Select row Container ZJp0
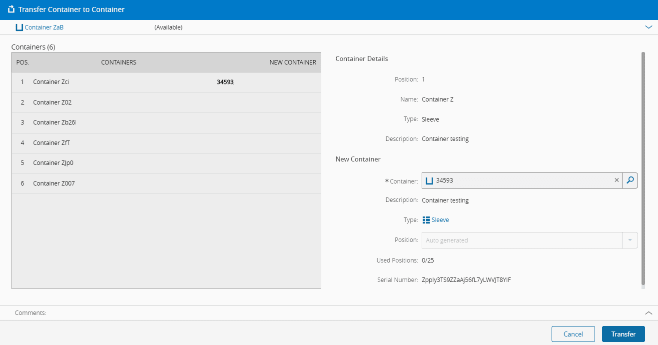Viewport: 658px width, 345px height. [53, 163]
